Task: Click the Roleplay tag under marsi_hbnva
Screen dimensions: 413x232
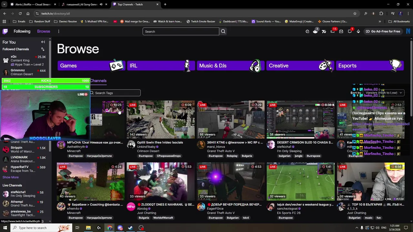Action: (232, 156)
